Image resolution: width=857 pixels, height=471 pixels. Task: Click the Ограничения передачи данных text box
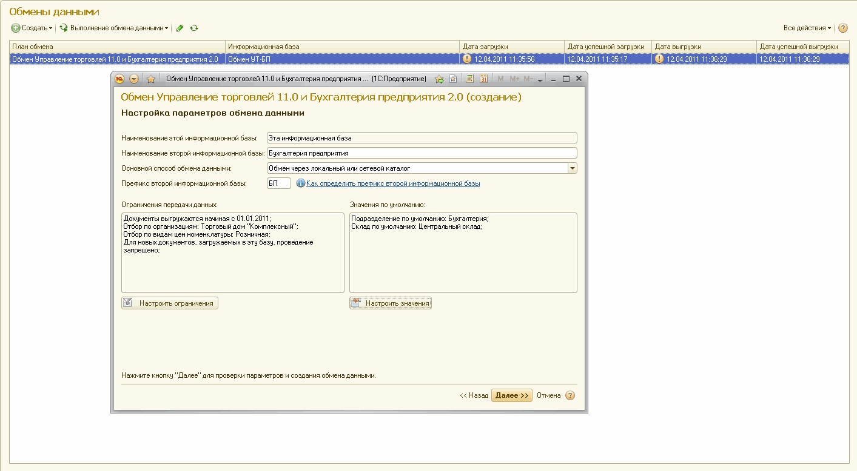[233, 252]
